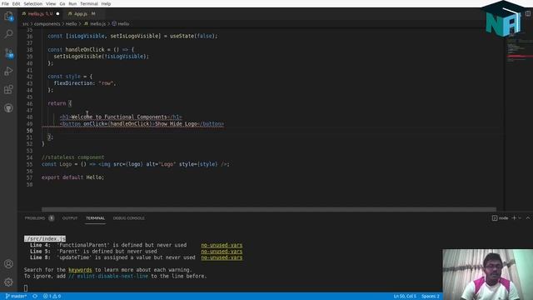Open the GitHub view in activity bar
The width and height of the screenshot is (533, 300).
(x=8, y=108)
